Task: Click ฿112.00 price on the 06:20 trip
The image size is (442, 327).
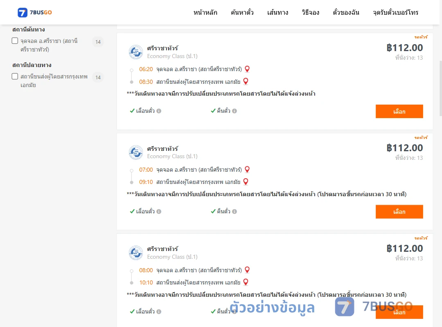Action: [x=405, y=47]
